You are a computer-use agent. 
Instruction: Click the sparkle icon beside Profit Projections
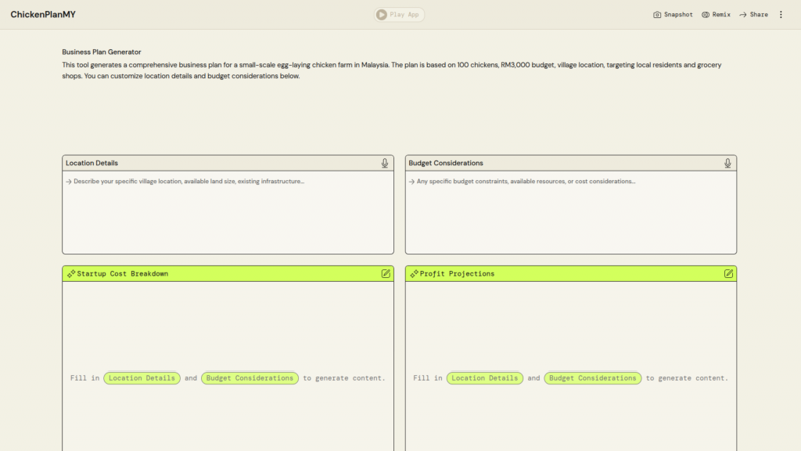(x=414, y=274)
